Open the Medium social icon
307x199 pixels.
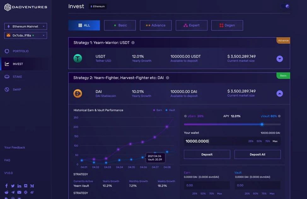click(x=32, y=186)
